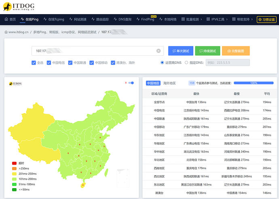279x199 pixels.
Task: Click the custom DNS input field
Action: pos(228,63)
